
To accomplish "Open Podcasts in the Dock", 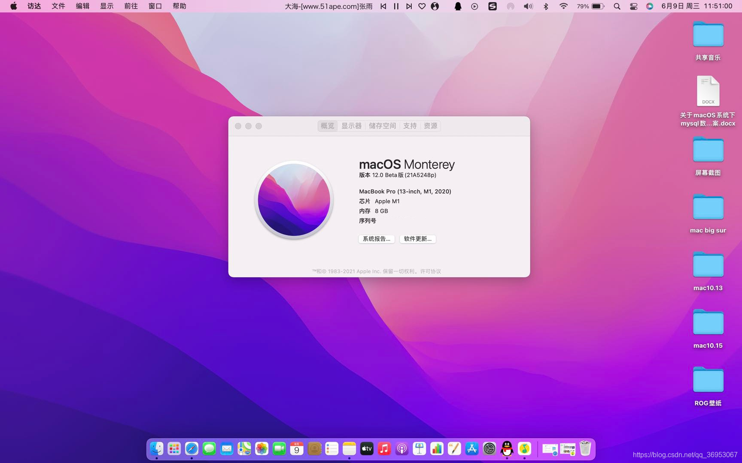I will coord(402,449).
